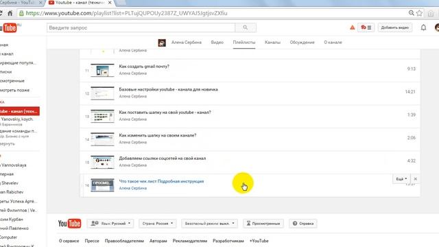Click duration 14:21 text
This screenshot has width=439, height=247.
pos(410,91)
